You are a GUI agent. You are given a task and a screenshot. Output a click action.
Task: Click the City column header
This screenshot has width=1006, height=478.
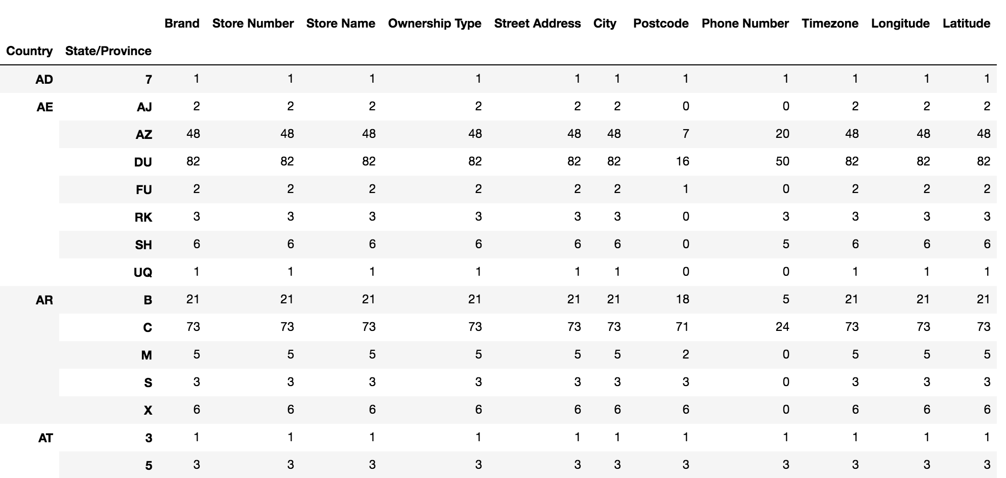tap(605, 23)
